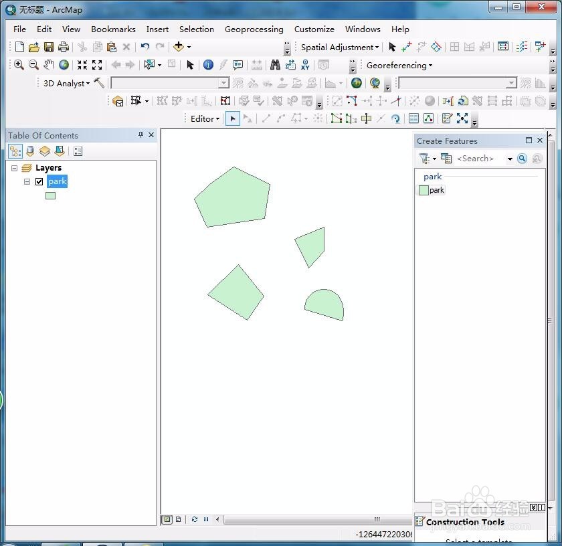Click the Cut Polygons tool icon
The image size is (562, 546).
tap(366, 118)
